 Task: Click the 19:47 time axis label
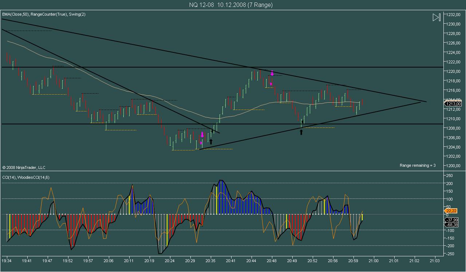click(x=47, y=261)
